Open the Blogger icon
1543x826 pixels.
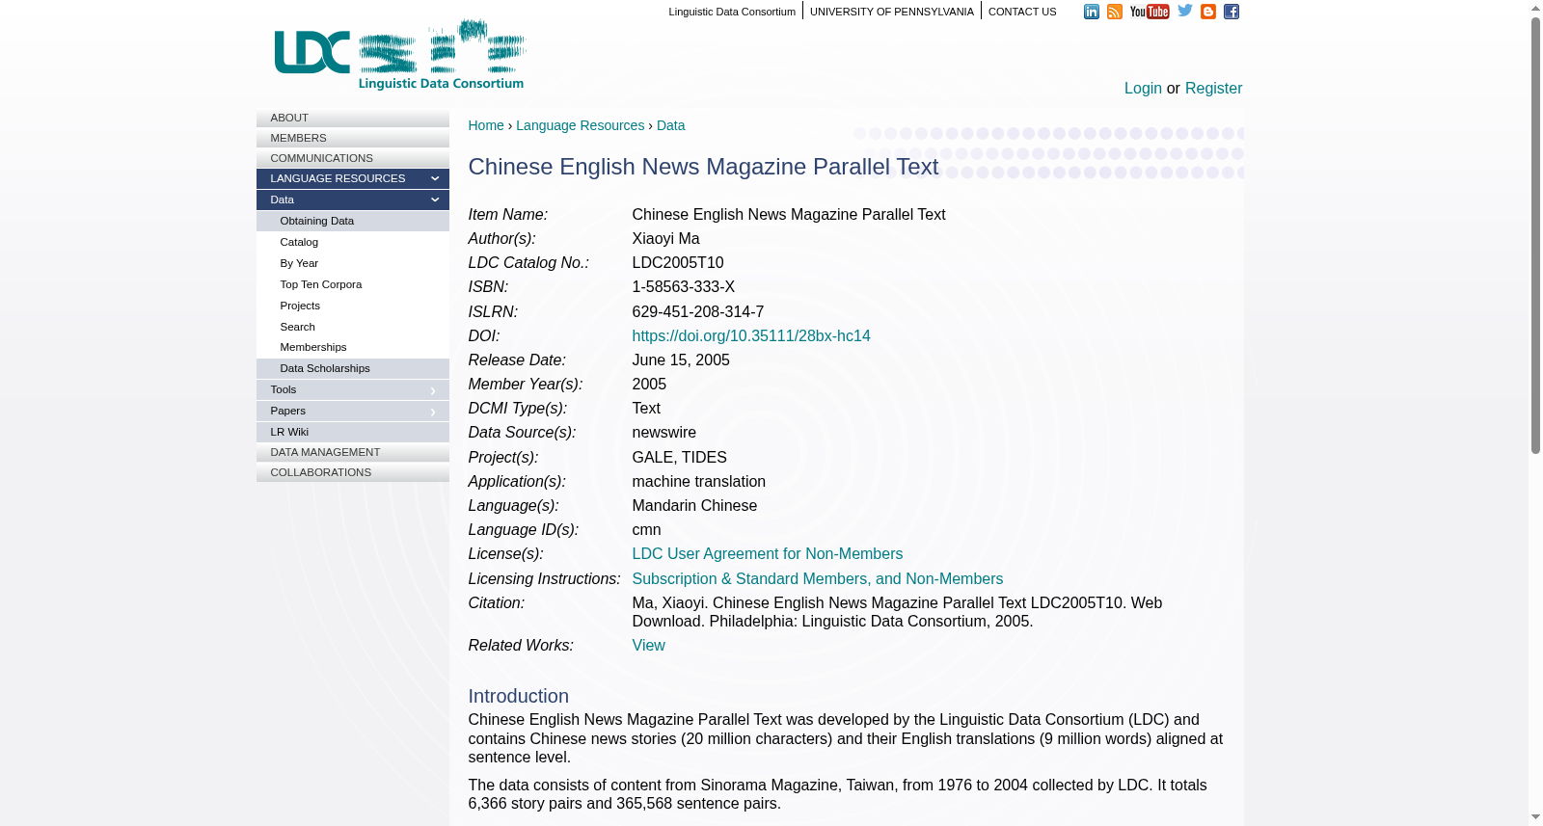point(1208,12)
